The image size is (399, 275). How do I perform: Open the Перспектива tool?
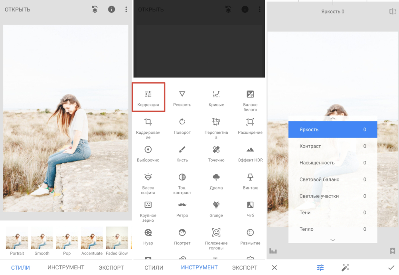216,125
